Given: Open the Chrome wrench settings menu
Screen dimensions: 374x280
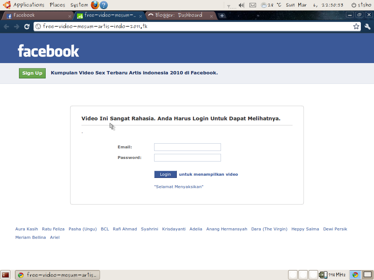Looking at the screenshot, I should 367,26.
